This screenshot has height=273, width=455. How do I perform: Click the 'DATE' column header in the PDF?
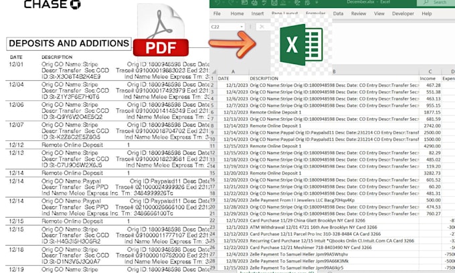(x=16, y=57)
